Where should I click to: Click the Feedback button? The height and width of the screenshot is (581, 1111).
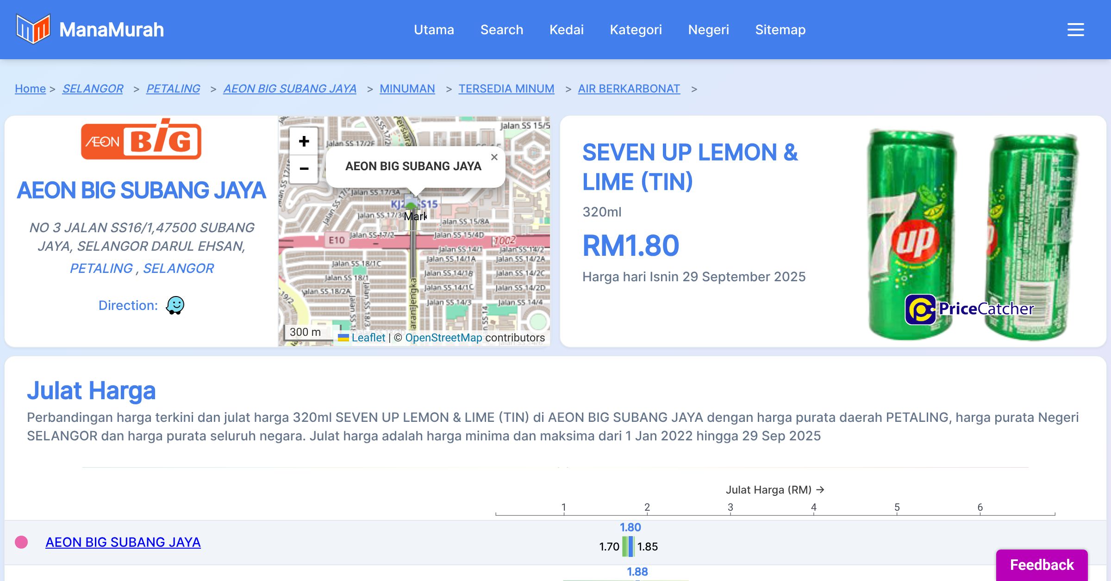tap(1042, 565)
